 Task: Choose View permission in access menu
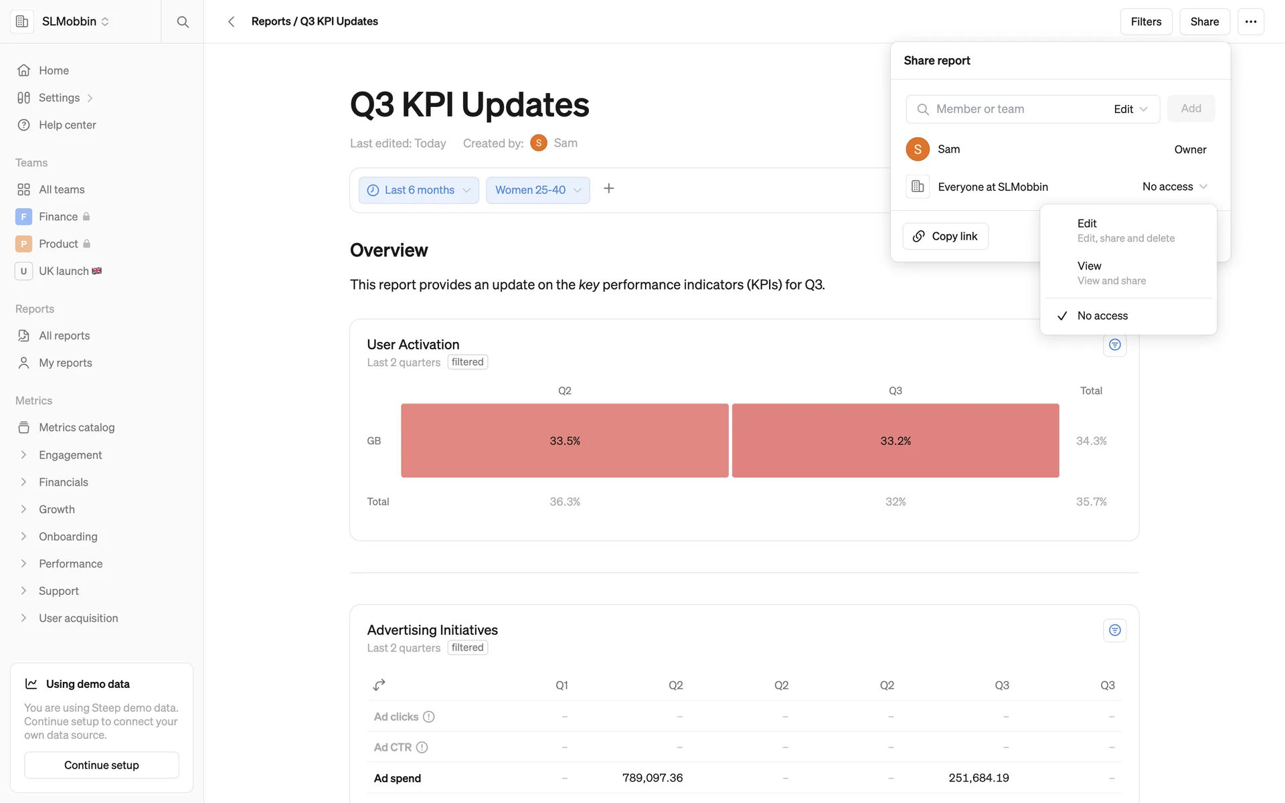pyautogui.click(x=1111, y=273)
